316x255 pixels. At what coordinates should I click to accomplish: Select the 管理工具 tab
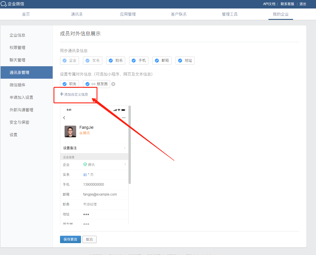coord(230,14)
